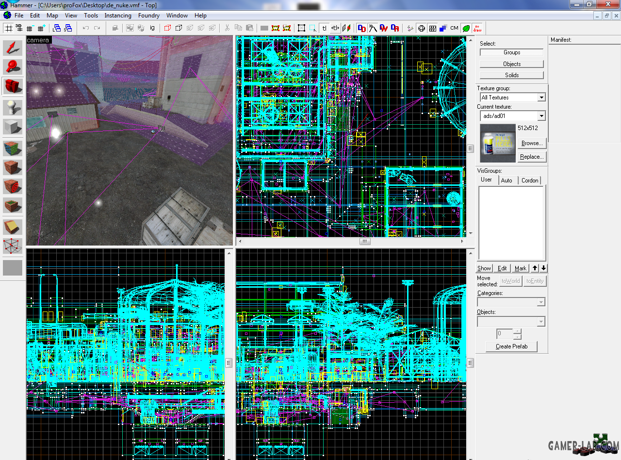This screenshot has height=460, width=621.
Task: Click the Edit Cordon Bounds icon
Action: tap(286, 28)
